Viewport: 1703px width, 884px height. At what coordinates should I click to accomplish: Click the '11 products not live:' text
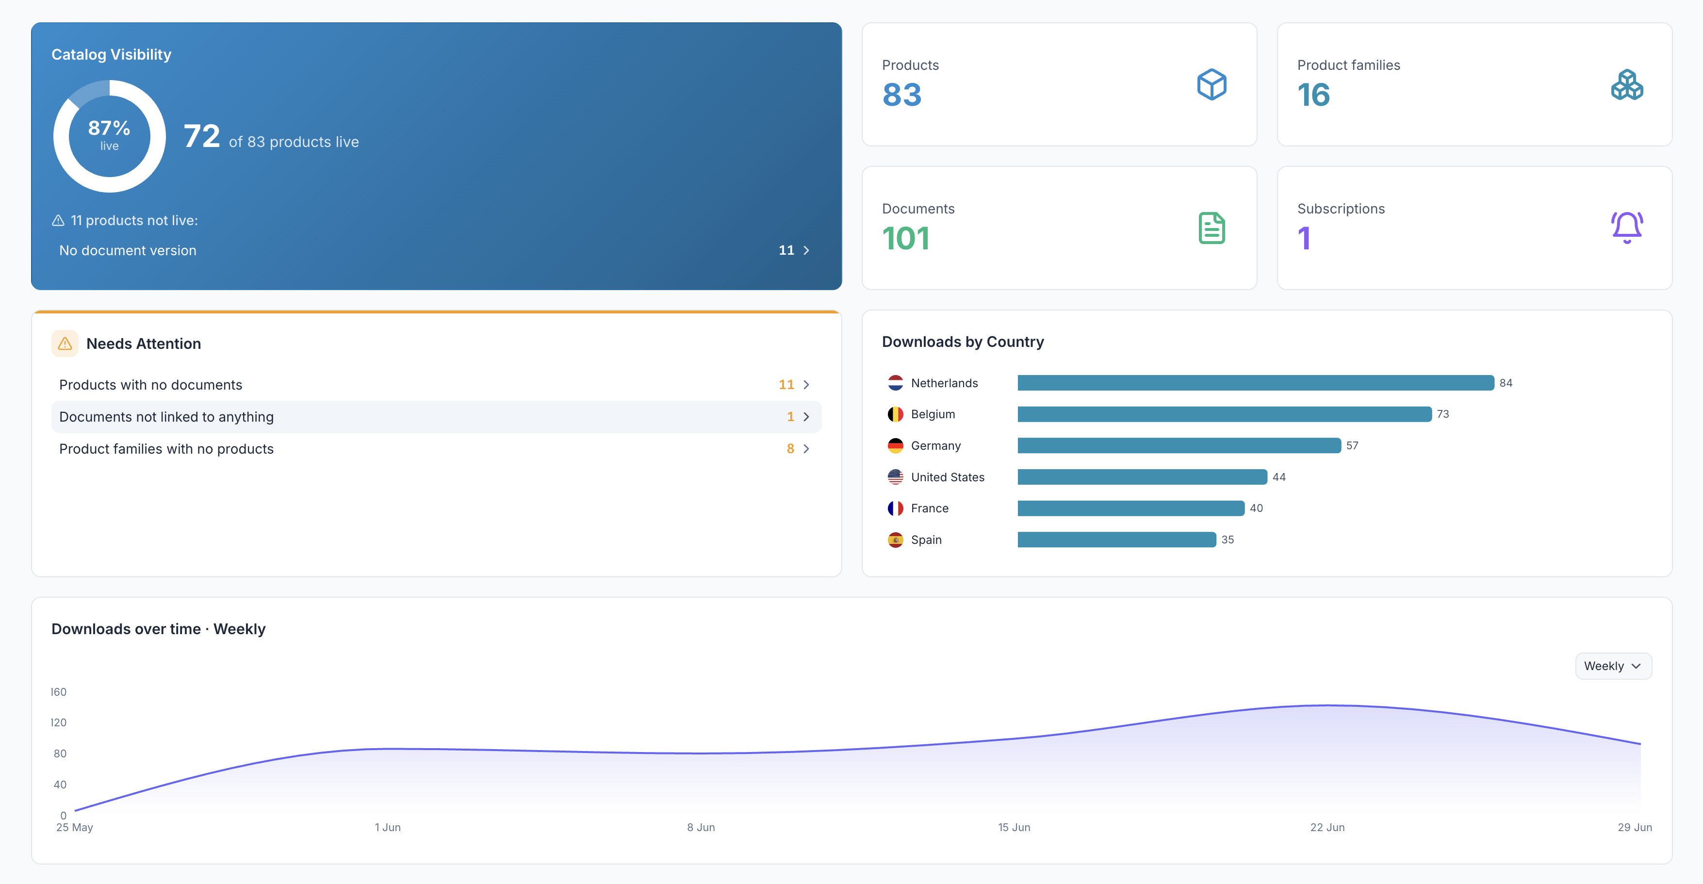[134, 220]
